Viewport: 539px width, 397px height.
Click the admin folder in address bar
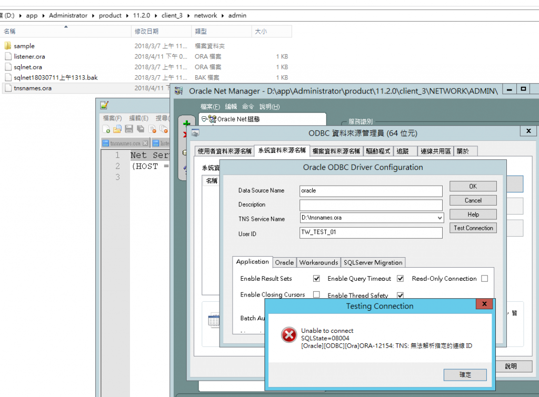tap(237, 15)
